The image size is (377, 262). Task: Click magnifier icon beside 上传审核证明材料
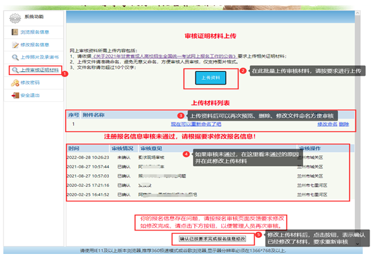click(15, 70)
